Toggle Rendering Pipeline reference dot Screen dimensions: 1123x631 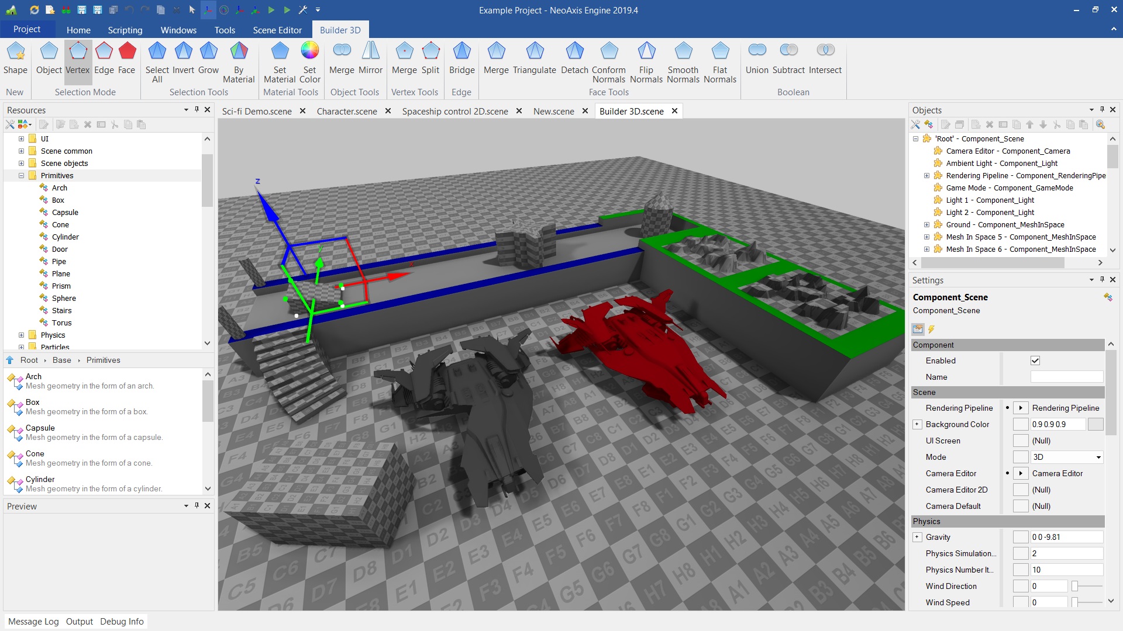tap(1007, 408)
